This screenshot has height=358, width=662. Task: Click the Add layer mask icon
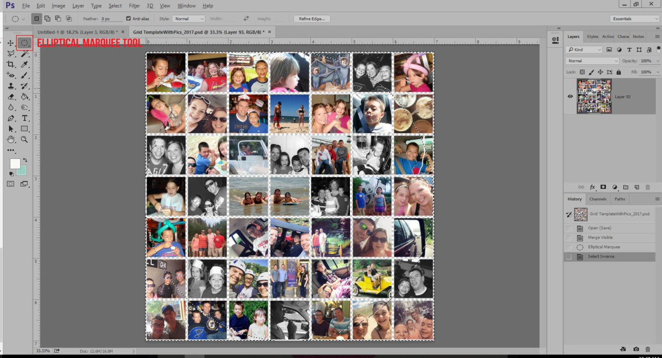coord(603,187)
